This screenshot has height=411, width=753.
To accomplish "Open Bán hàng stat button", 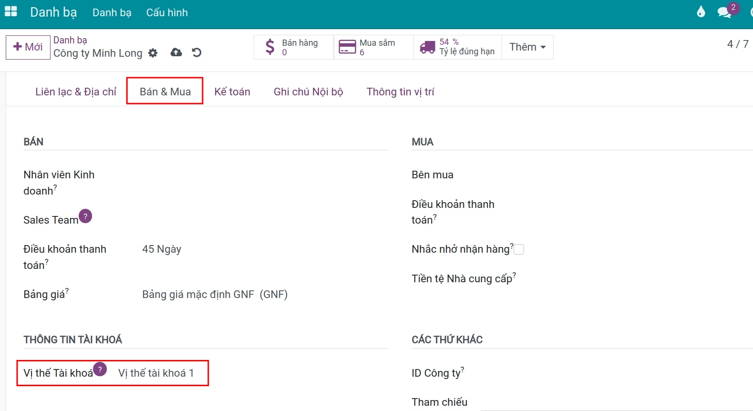I will coord(294,47).
